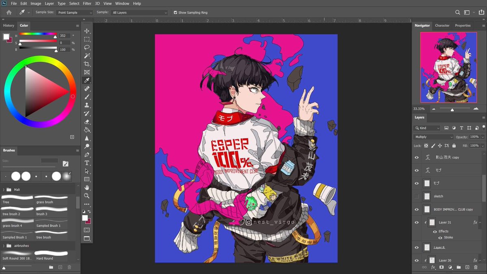The width and height of the screenshot is (487, 274).
Task: Toggle Layer 31 Effects visibility
Action: [x=435, y=231]
